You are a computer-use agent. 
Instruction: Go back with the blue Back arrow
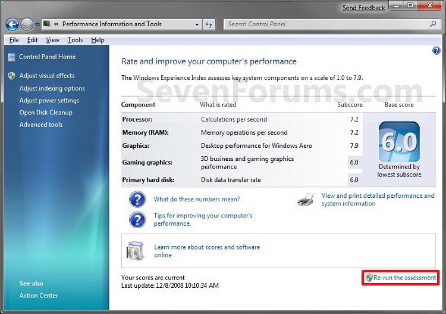pyautogui.click(x=12, y=24)
